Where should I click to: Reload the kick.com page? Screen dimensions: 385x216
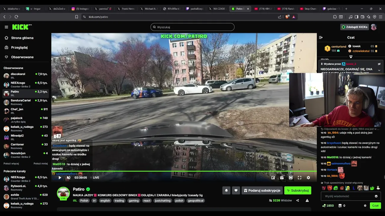pos(16,17)
